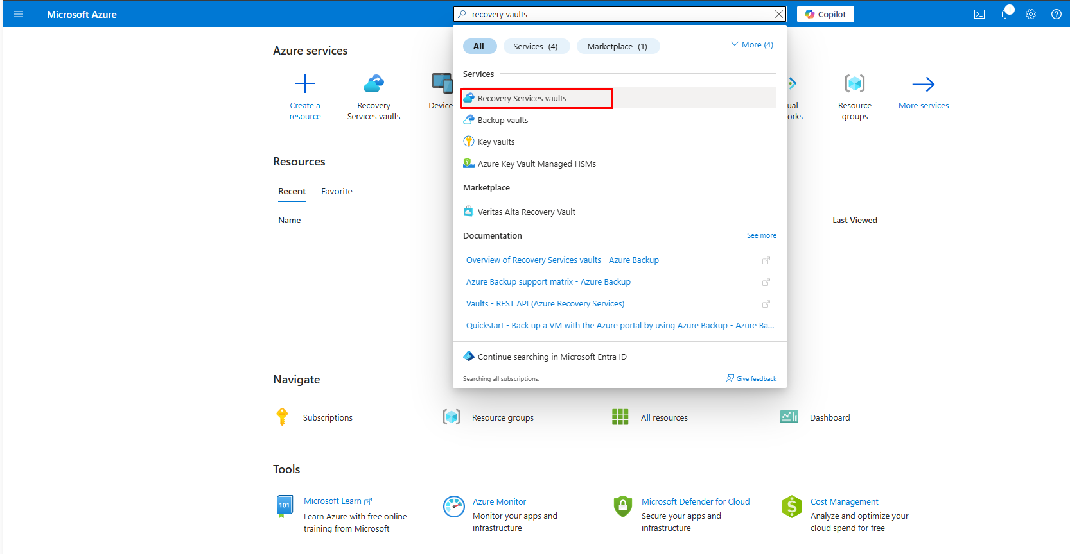Open Microsoft Defender for Cloud link

(696, 501)
